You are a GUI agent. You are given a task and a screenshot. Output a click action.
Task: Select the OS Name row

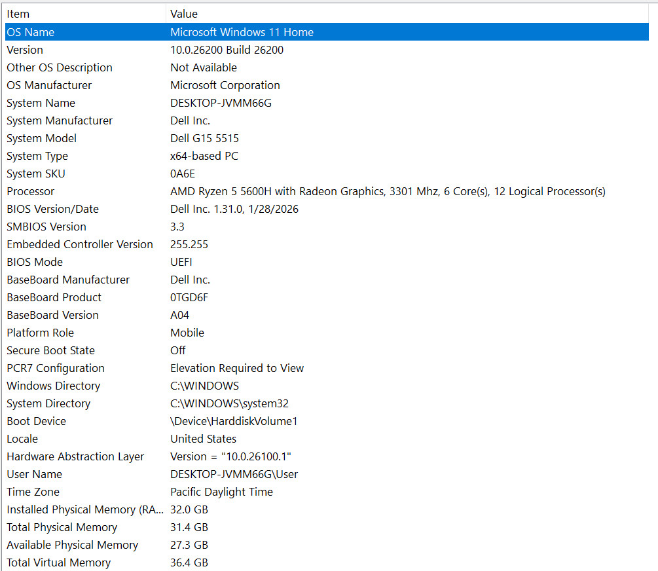pos(327,32)
